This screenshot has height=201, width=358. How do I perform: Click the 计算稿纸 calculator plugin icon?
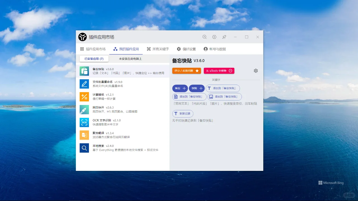click(x=84, y=97)
